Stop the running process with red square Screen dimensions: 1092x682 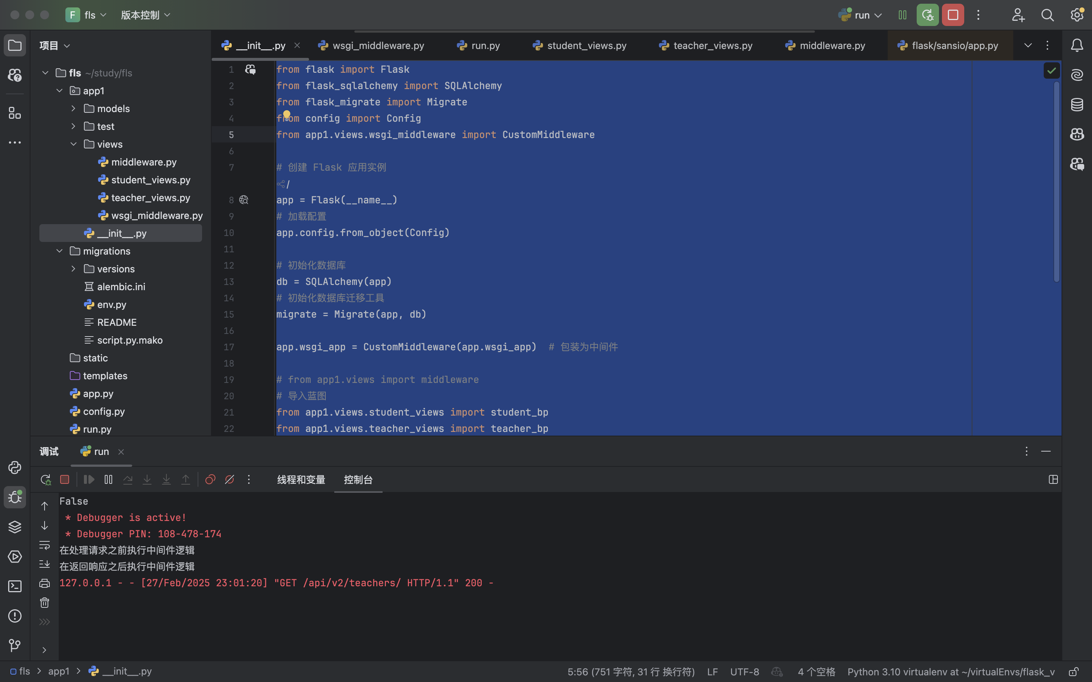click(x=952, y=15)
